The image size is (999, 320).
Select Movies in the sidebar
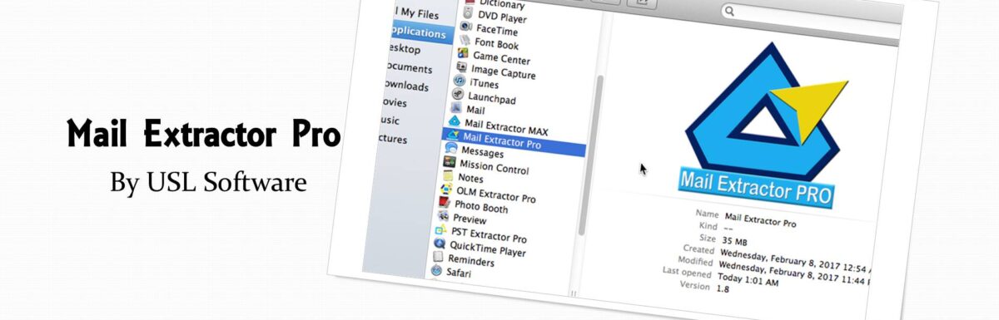tap(394, 103)
